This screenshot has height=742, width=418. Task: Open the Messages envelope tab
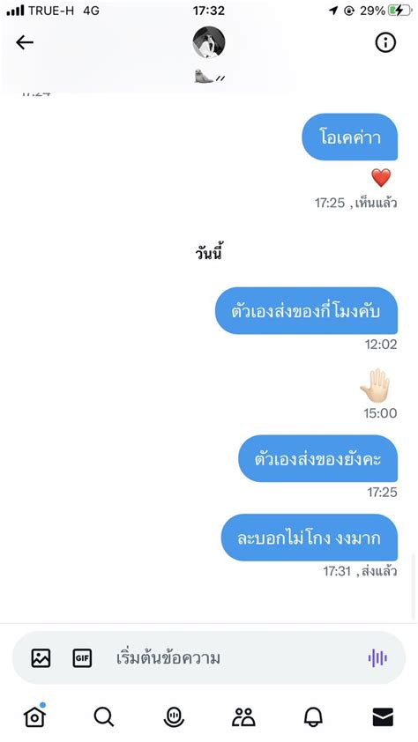(383, 717)
